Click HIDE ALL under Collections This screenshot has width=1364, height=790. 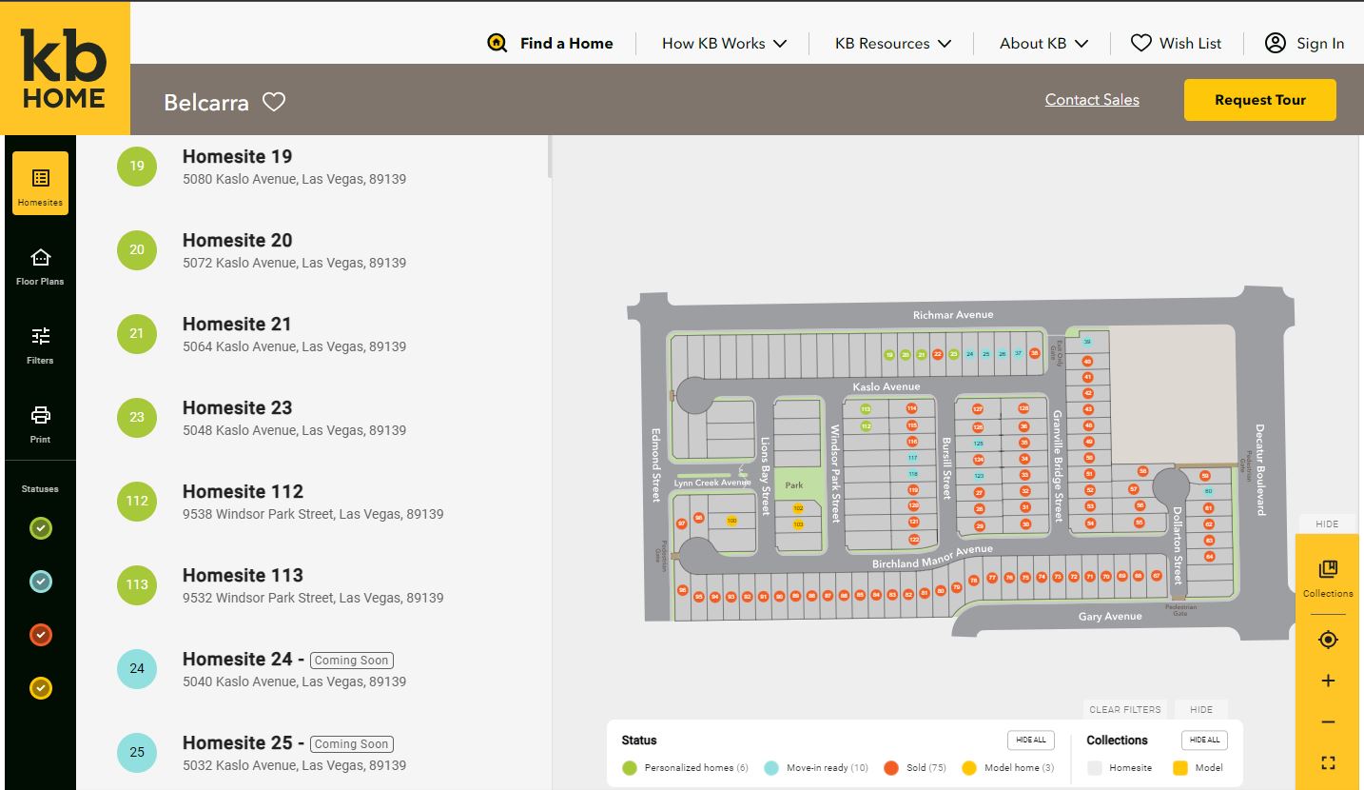tap(1205, 740)
